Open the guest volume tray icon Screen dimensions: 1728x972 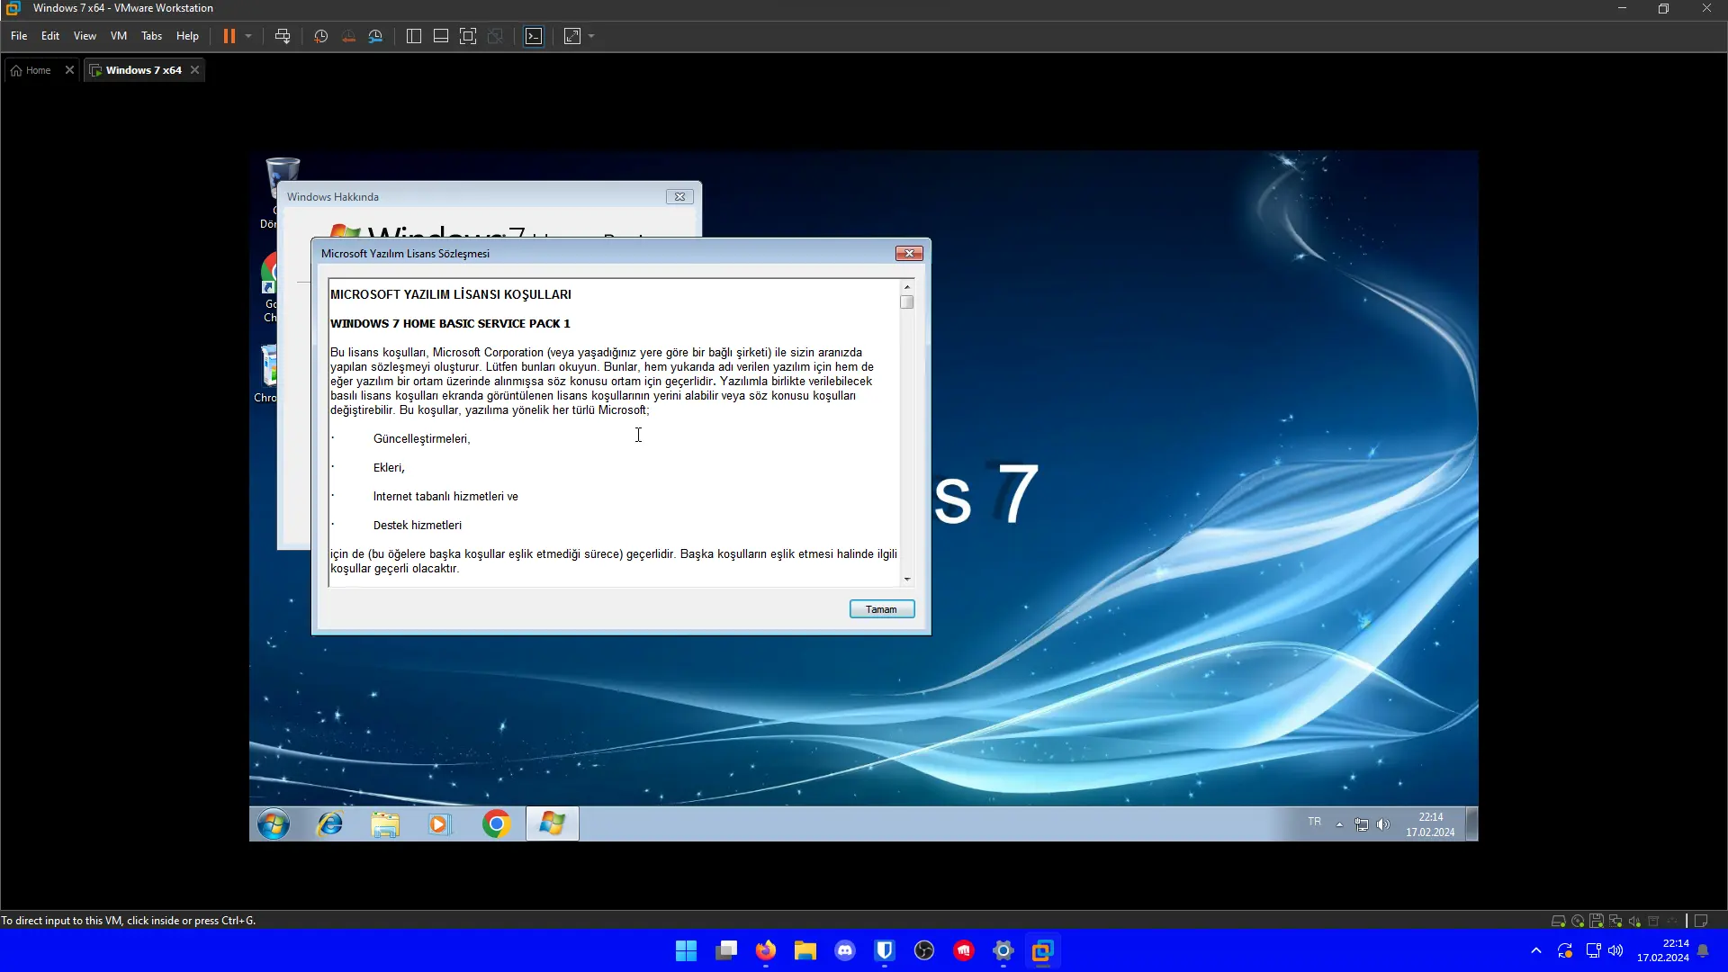pyautogui.click(x=1383, y=824)
